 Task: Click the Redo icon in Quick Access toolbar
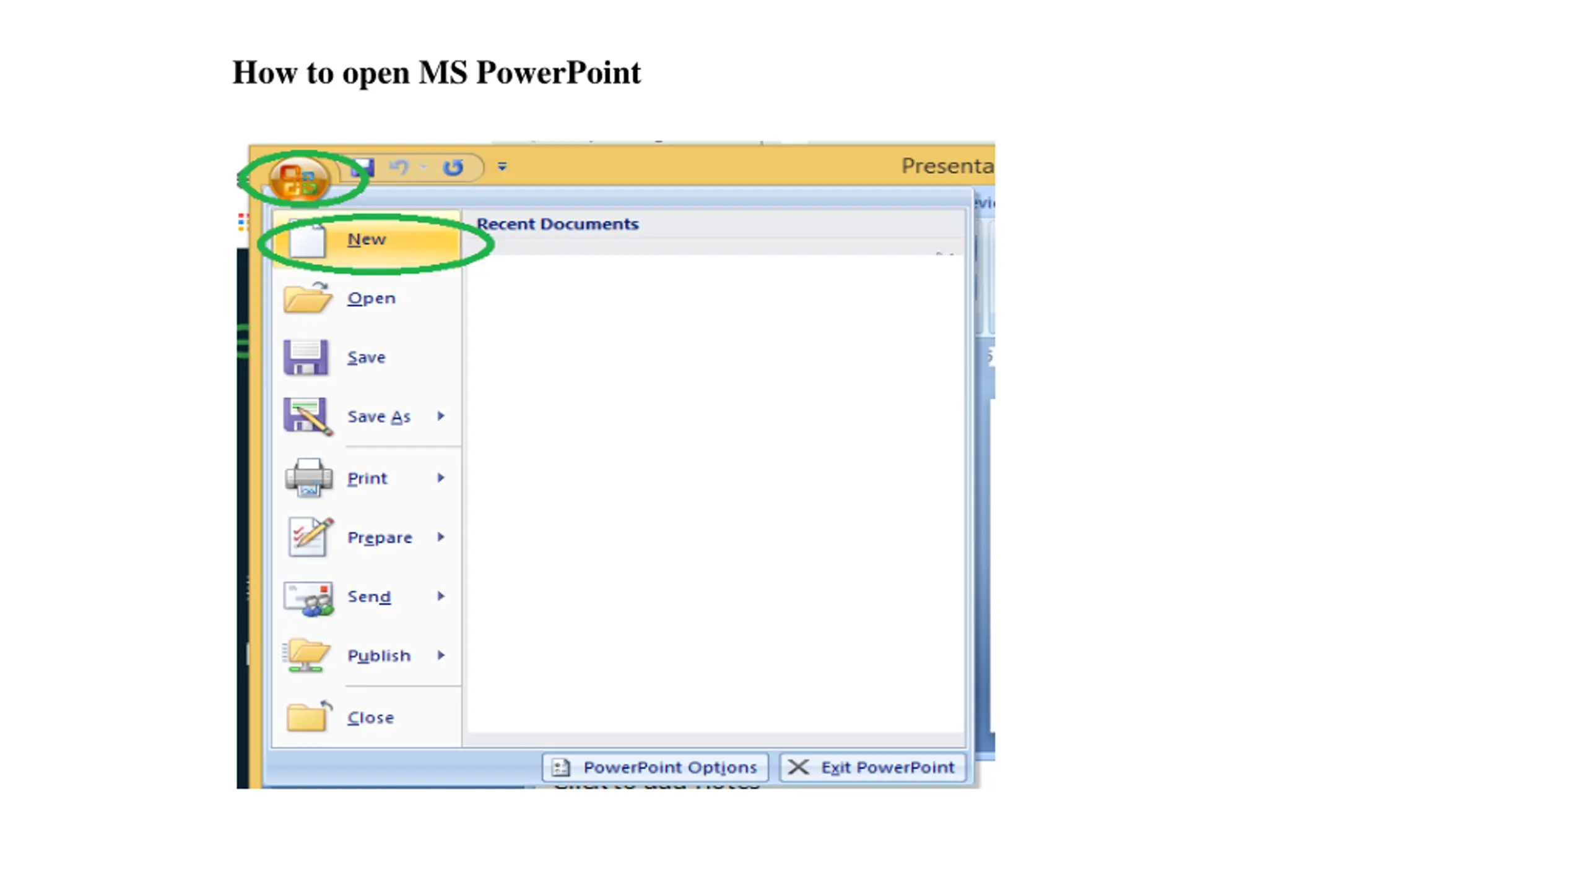[x=453, y=167]
